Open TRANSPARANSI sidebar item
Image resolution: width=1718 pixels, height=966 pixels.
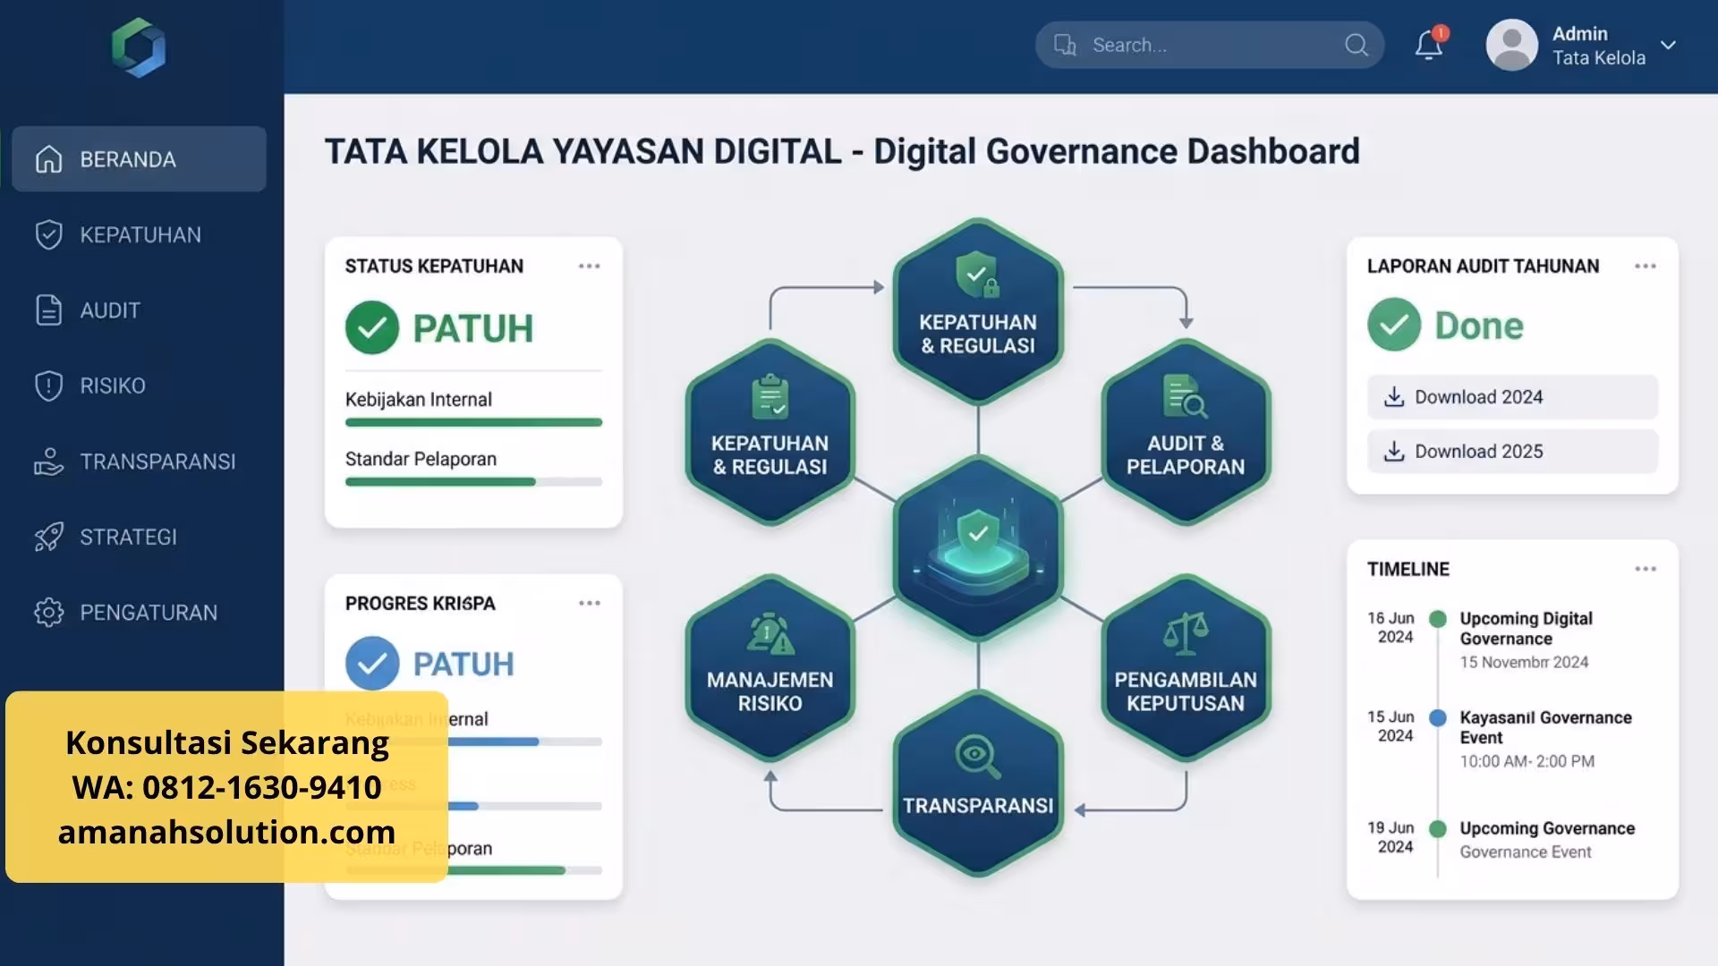pyautogui.click(x=139, y=462)
